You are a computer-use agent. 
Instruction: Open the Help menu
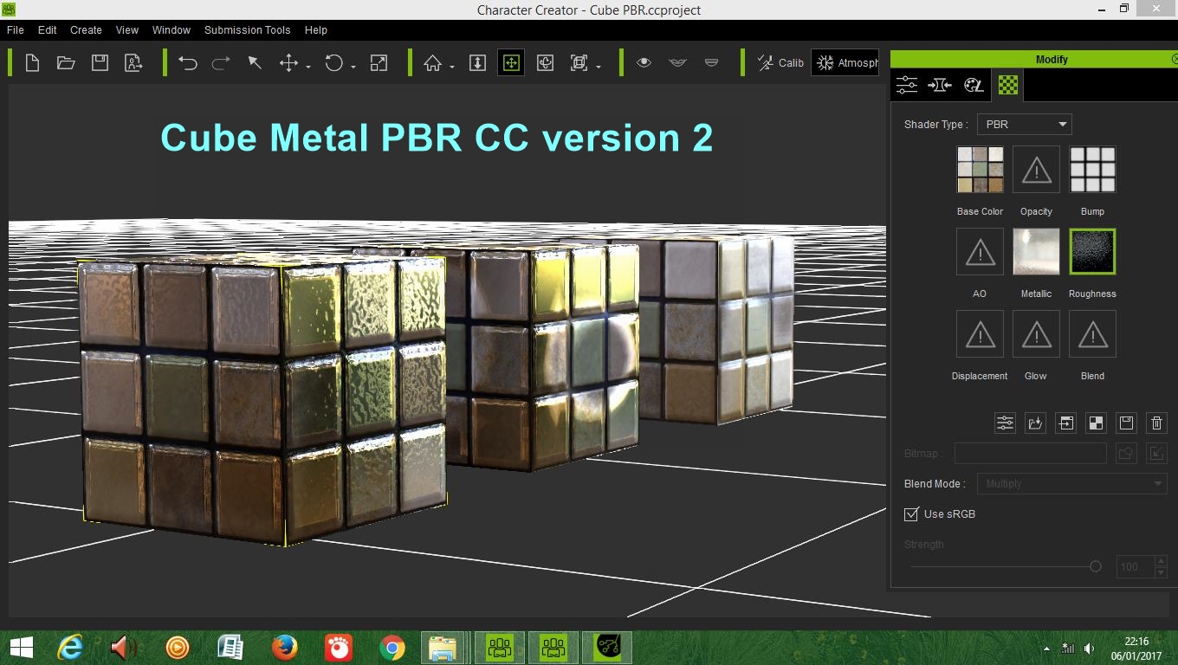click(316, 29)
